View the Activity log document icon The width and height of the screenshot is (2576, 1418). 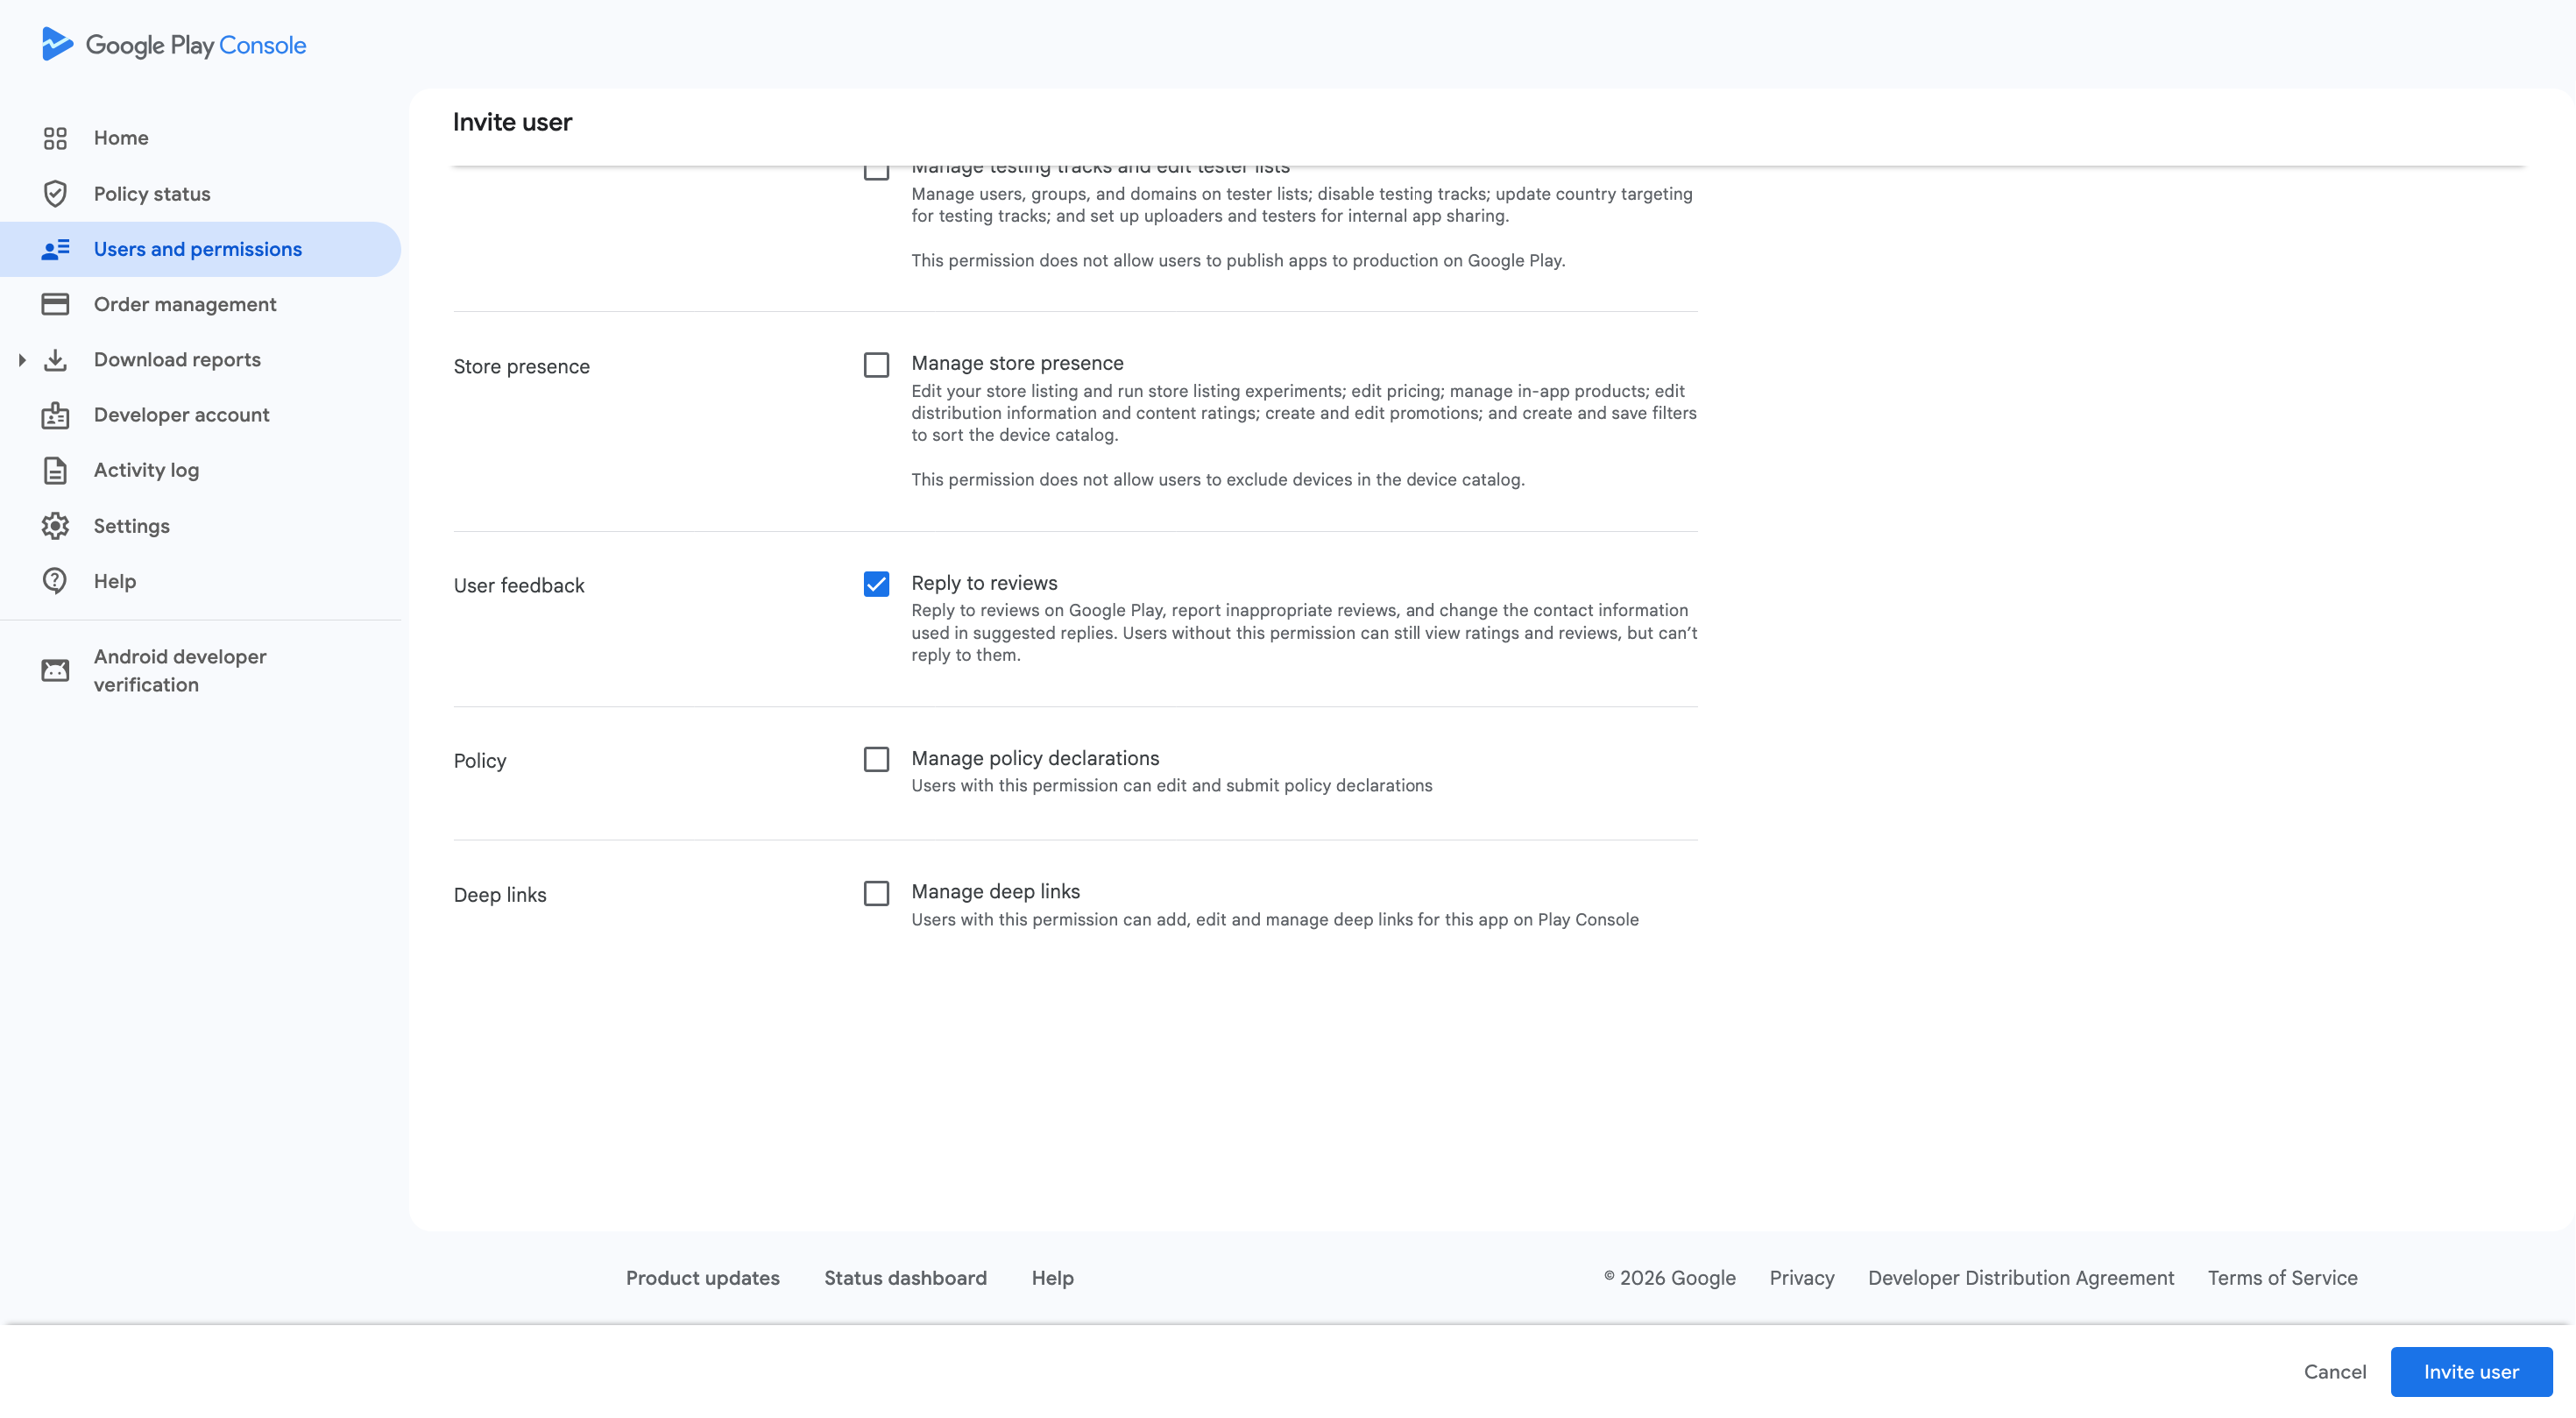(x=56, y=470)
